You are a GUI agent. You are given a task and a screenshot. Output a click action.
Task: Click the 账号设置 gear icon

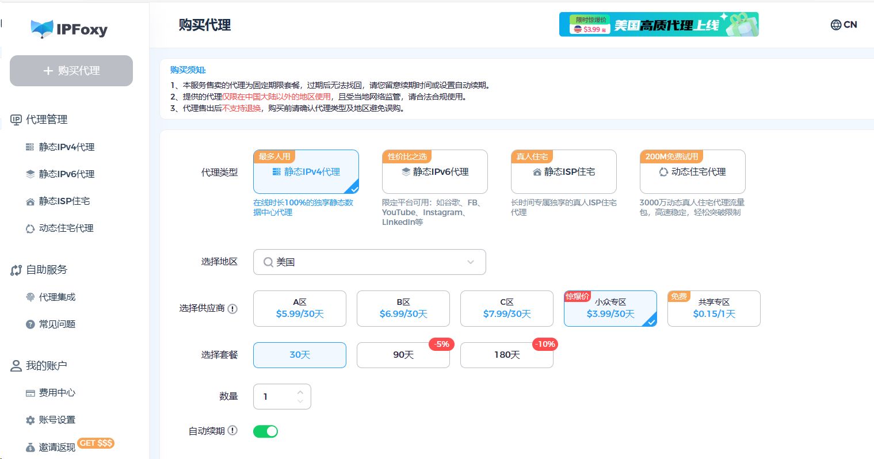click(30, 420)
